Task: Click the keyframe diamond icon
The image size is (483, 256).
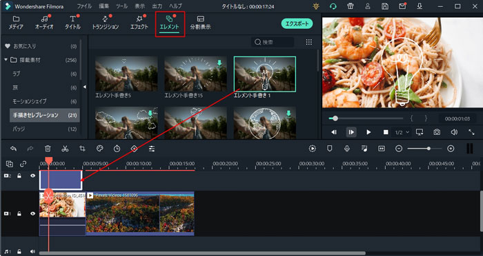Action: point(135,149)
